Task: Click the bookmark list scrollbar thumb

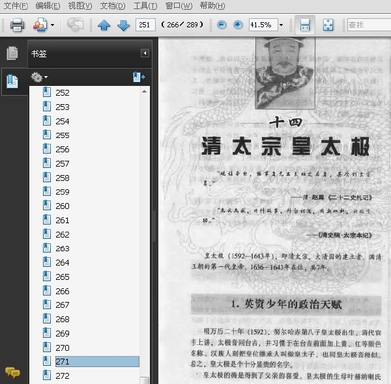Action: click(145, 380)
